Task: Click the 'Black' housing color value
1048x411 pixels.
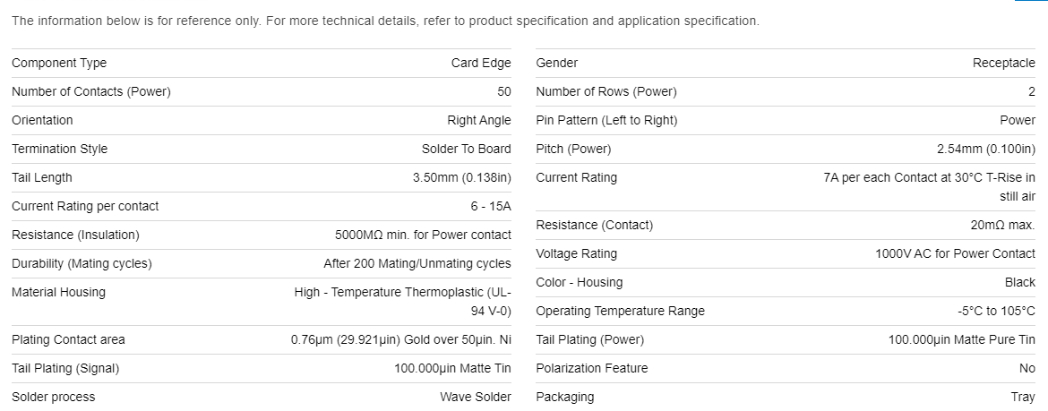Action: [x=1020, y=282]
